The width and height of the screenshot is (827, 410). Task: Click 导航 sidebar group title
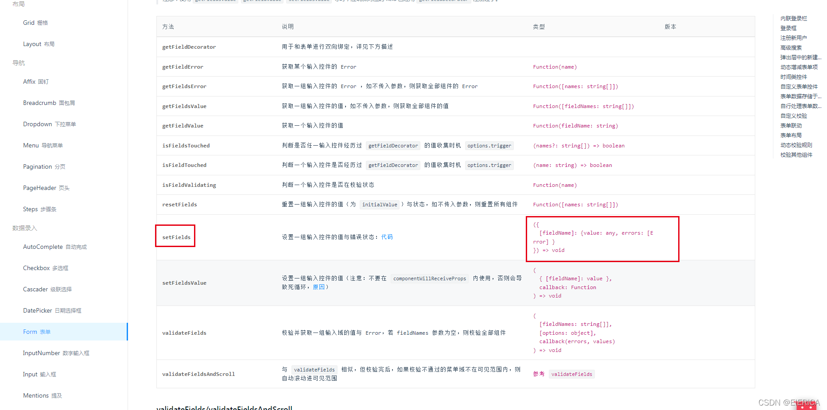(19, 63)
